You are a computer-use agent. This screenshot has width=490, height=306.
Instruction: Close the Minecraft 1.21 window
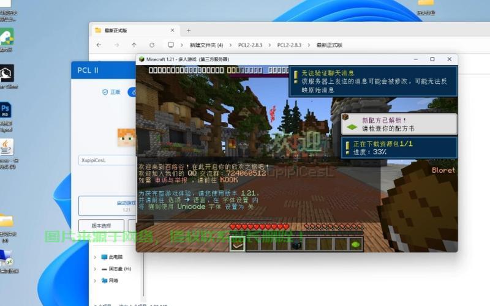point(449,59)
